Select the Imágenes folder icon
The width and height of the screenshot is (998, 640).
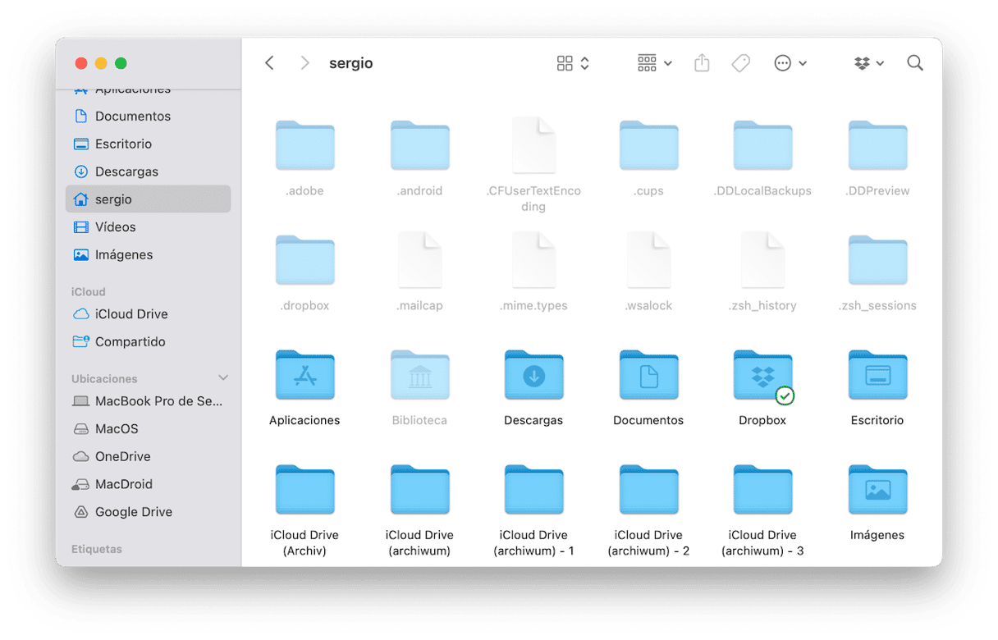pyautogui.click(x=877, y=491)
